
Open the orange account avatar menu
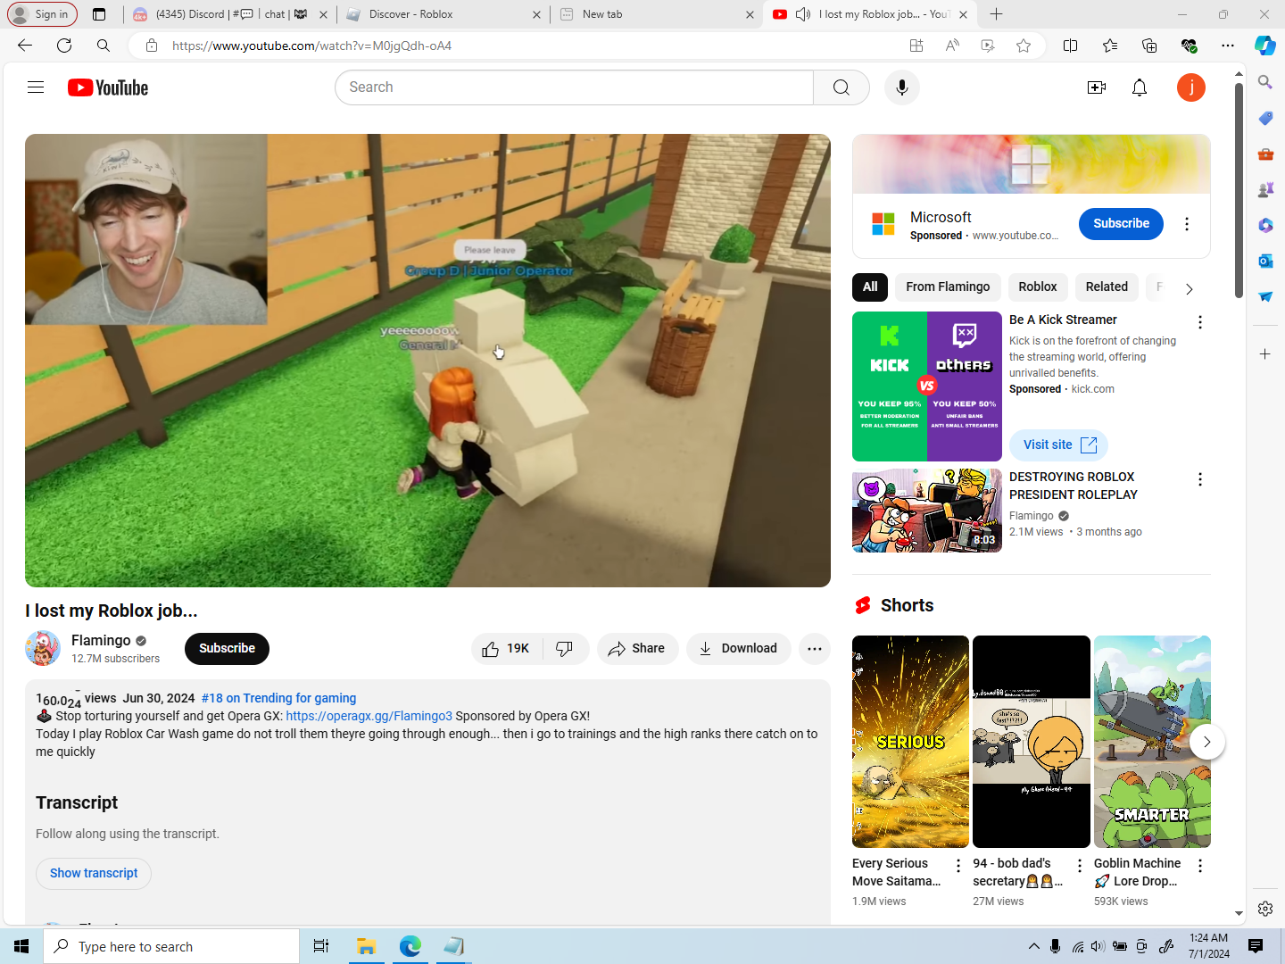1191,87
